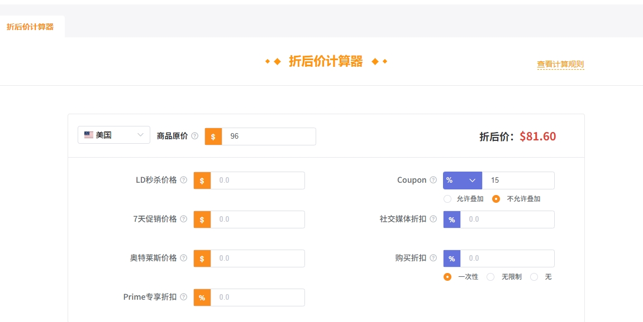Click the 商品原价 label
This screenshot has height=322, width=643.
(172, 136)
